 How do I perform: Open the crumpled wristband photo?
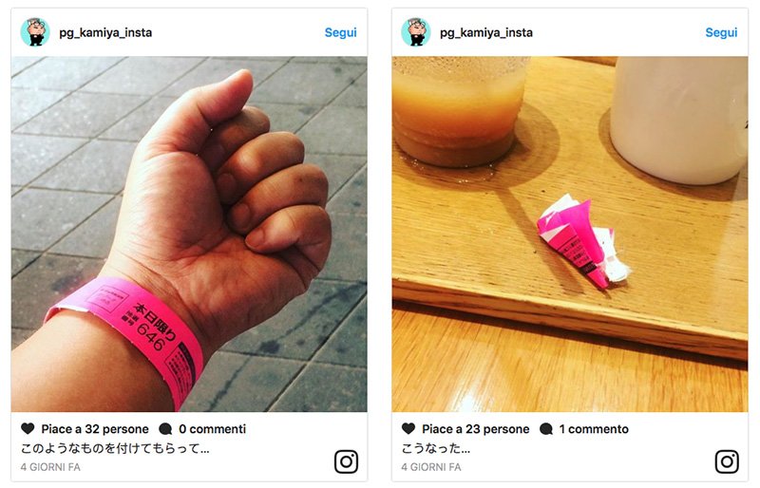tap(570, 235)
